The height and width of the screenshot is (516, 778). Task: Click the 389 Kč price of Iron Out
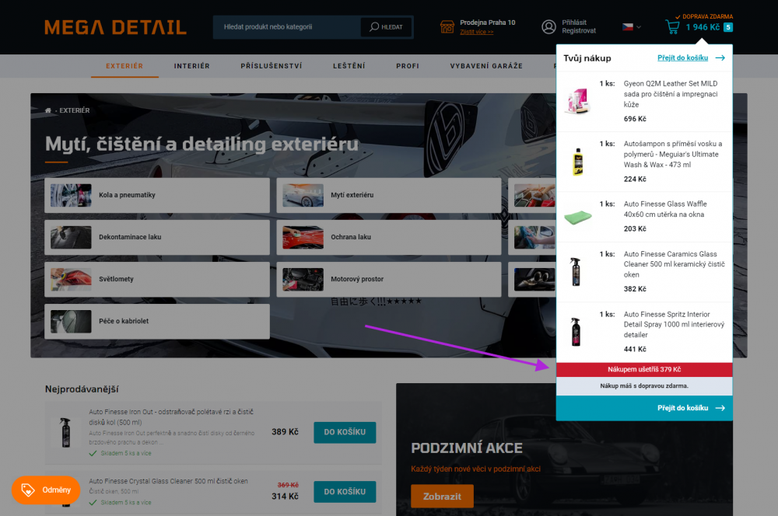(286, 432)
